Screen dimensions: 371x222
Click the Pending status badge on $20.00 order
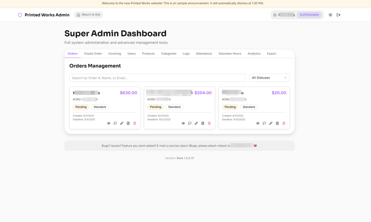tap(230, 107)
